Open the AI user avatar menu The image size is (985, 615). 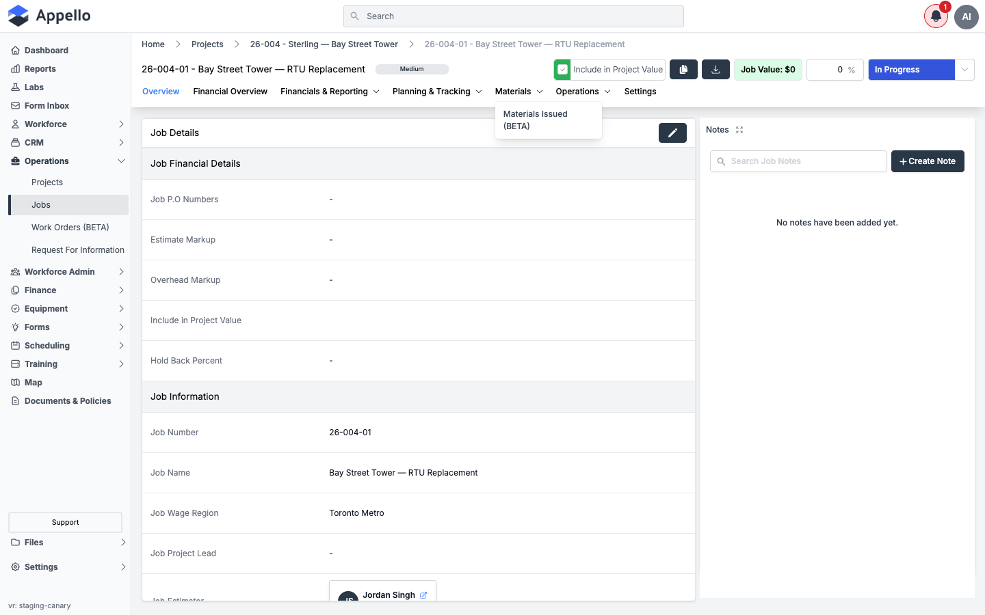pos(967,16)
